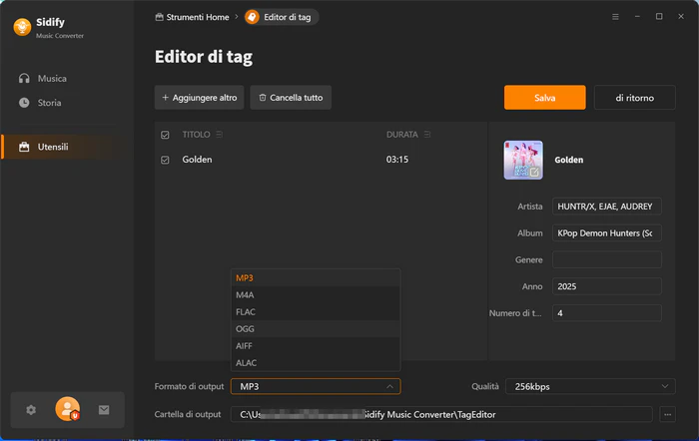Viewport: 699px width, 441px height.
Task: Click the empty Genere field
Action: (607, 259)
